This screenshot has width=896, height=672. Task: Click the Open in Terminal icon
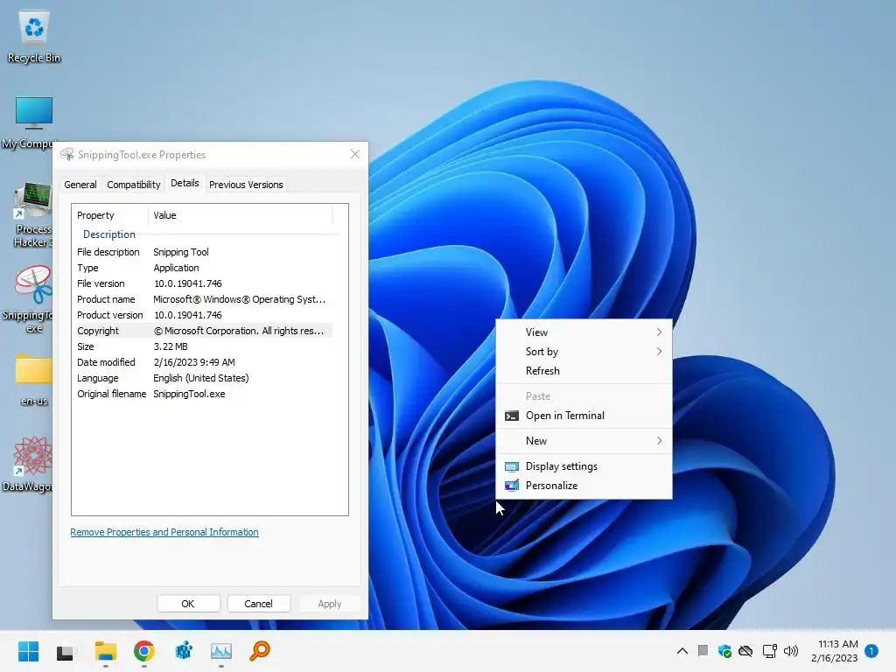[x=511, y=416]
